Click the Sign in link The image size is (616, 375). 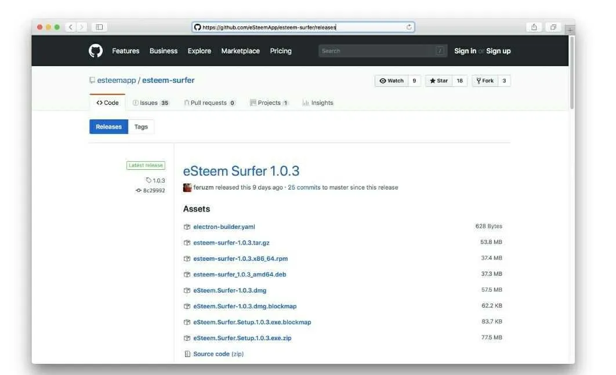click(x=465, y=51)
